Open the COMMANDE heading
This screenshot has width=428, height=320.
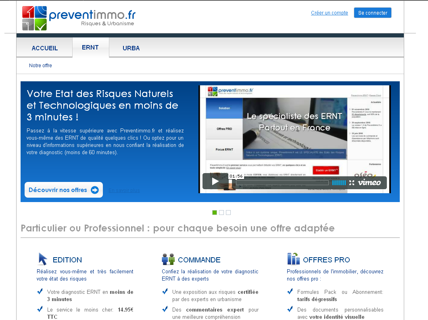pos(199,260)
